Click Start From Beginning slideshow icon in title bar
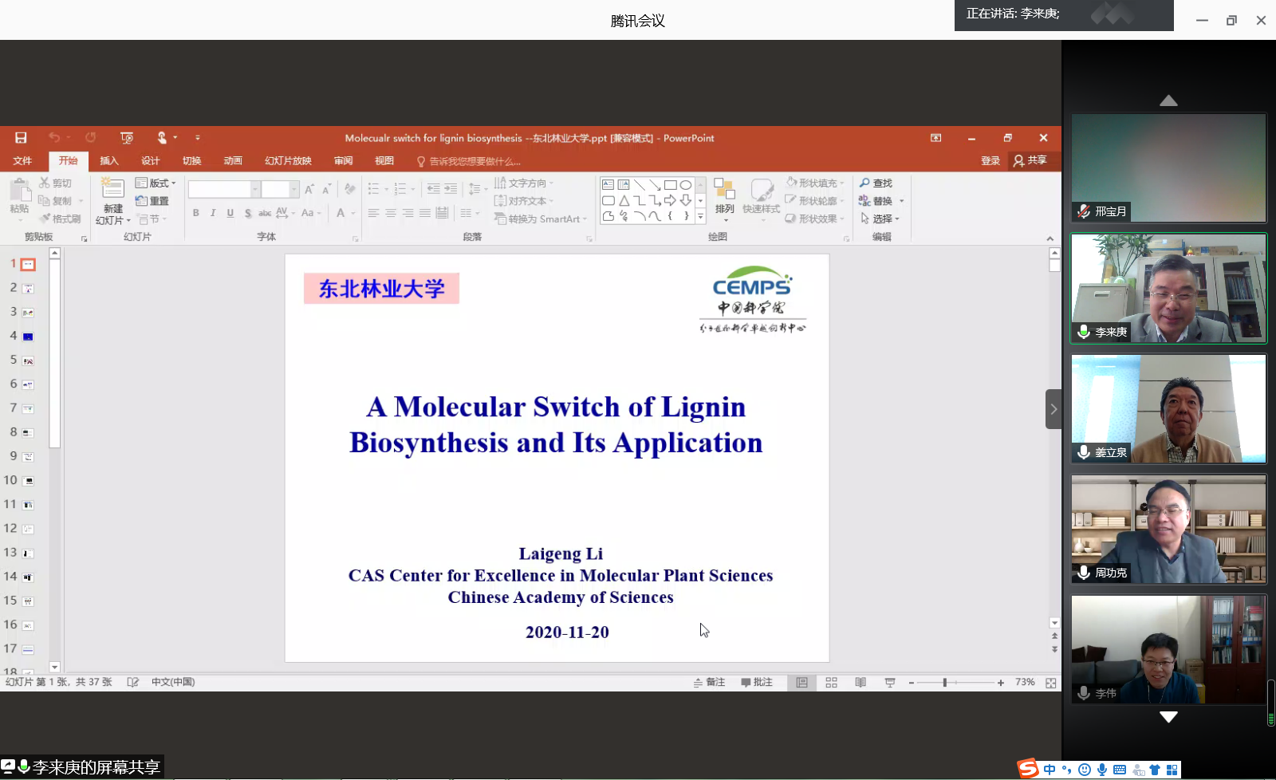The width and height of the screenshot is (1276, 780). (126, 138)
